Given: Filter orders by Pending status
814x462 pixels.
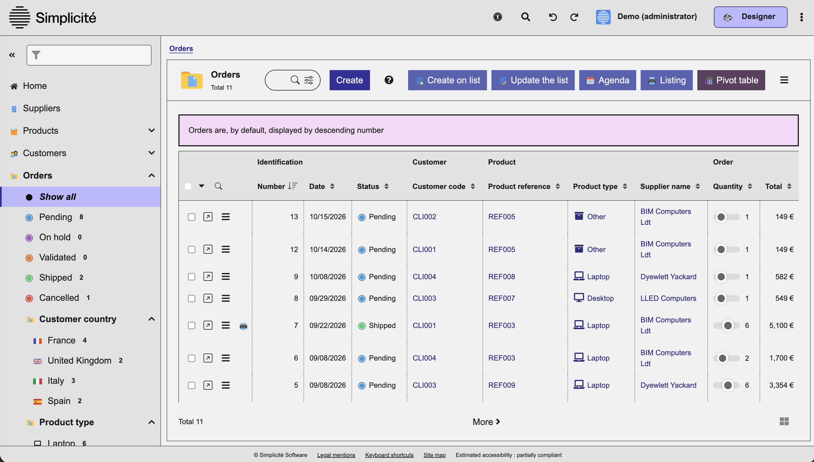Looking at the screenshot, I should (x=80, y=217).
